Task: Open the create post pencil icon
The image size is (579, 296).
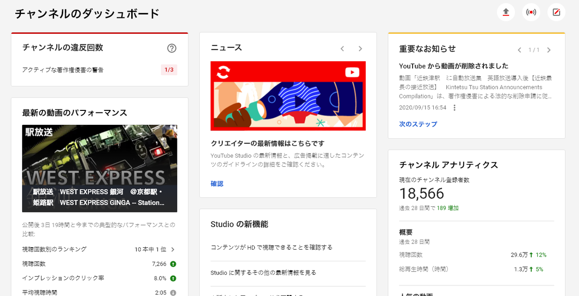Action: (x=556, y=12)
